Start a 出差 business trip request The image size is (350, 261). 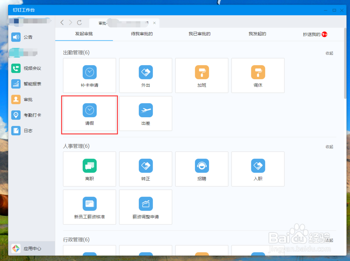click(146, 113)
